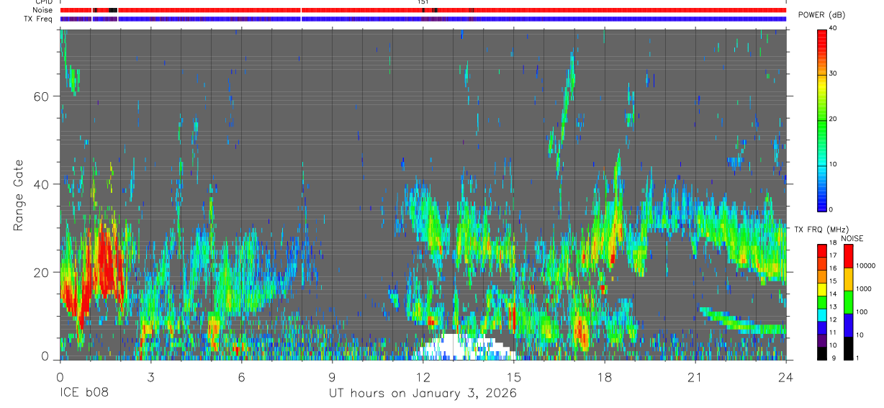This screenshot has width=884, height=408.
Task: Click the 10000 label in noise legend
Action: coord(866,266)
